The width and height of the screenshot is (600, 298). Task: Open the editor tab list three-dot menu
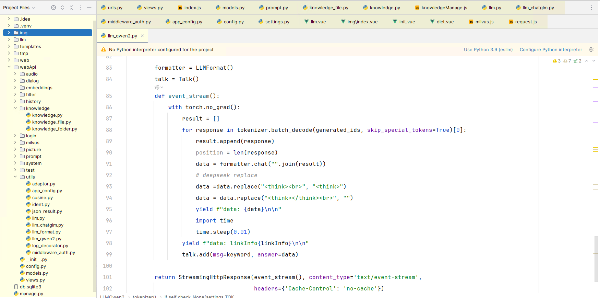(591, 8)
